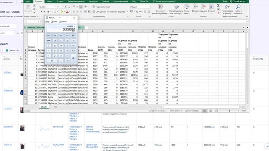The image size is (269, 151).
Task: Open article link 62798905 in background page
Action: [8, 127]
